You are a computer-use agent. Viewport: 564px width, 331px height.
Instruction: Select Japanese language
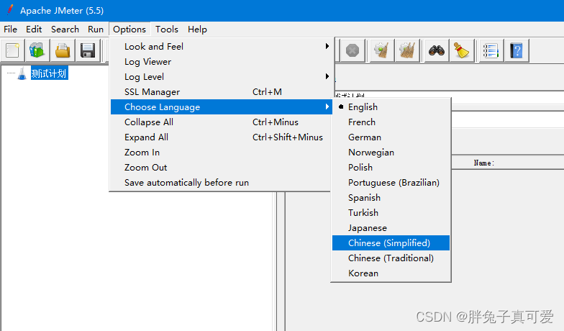[391, 227]
